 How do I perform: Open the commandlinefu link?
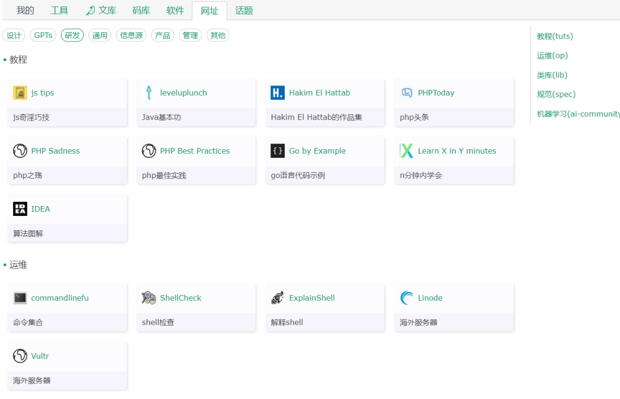[60, 298]
